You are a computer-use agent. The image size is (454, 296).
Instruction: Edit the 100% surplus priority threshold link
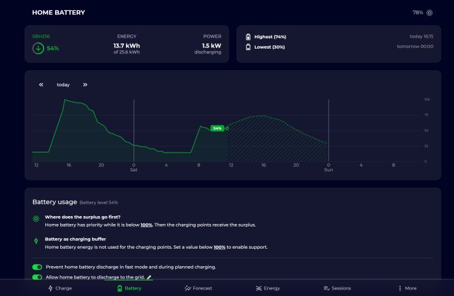tap(147, 225)
